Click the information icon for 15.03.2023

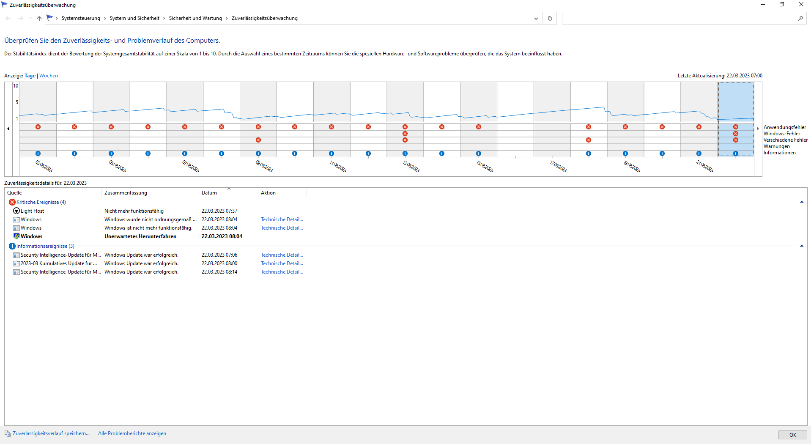479,153
